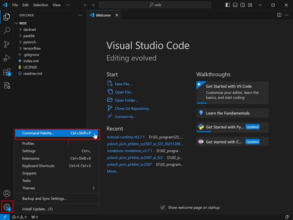Collapse the MDZ root folder

click(17, 23)
